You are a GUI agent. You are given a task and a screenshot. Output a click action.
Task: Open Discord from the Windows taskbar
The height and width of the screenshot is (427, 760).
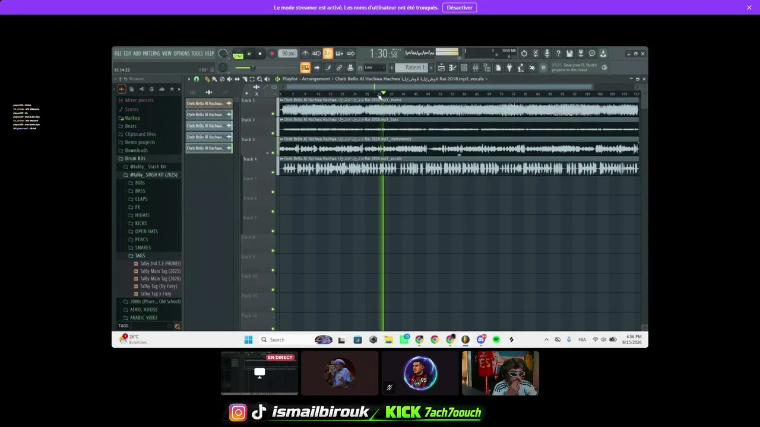click(x=481, y=340)
